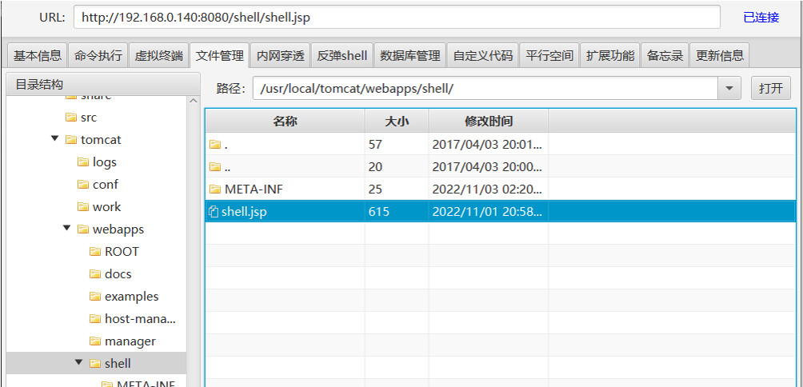Click the examples folder icon
The height and width of the screenshot is (387, 803).
[x=95, y=297]
